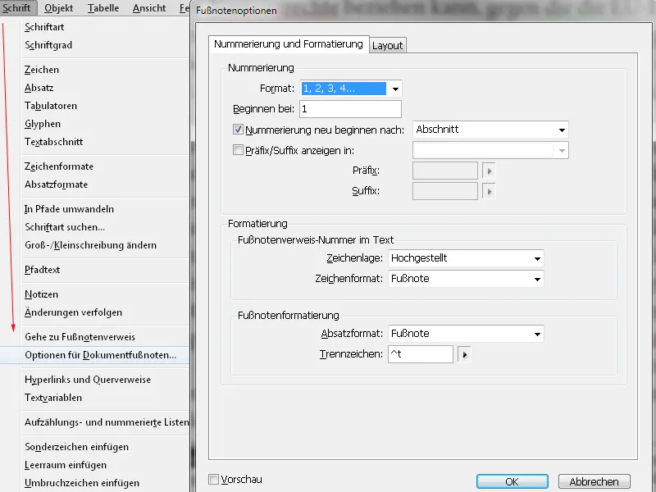Confirm footnote options with OK

512,481
